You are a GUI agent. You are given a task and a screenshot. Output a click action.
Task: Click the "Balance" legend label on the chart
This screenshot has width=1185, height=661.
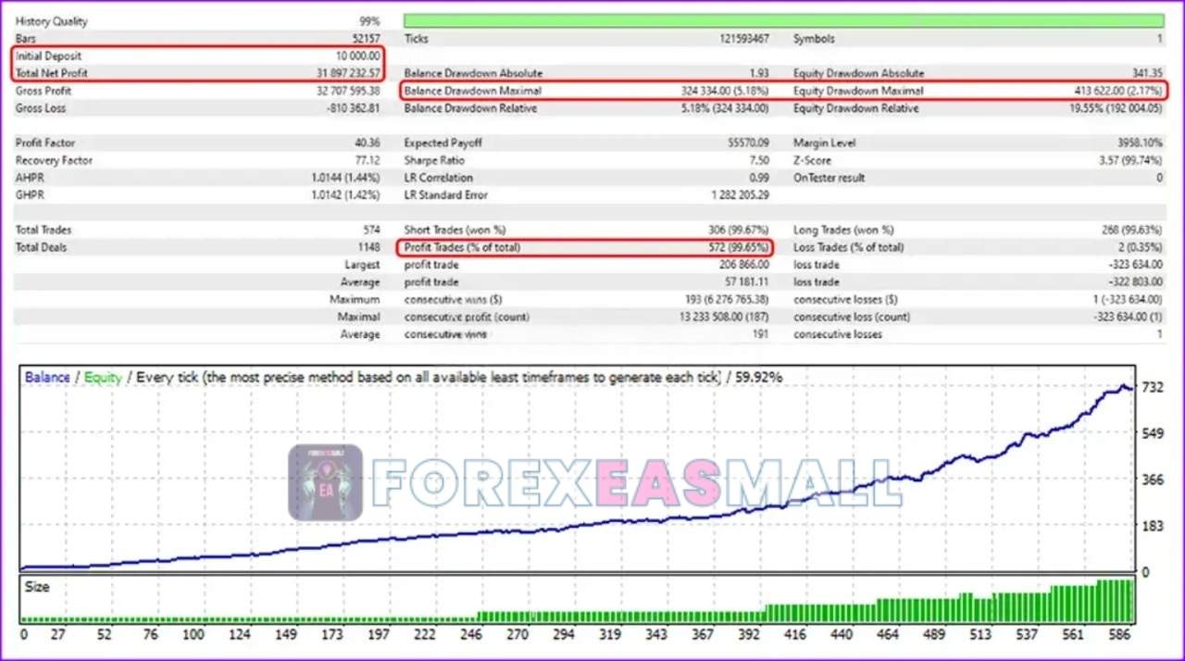(47, 378)
